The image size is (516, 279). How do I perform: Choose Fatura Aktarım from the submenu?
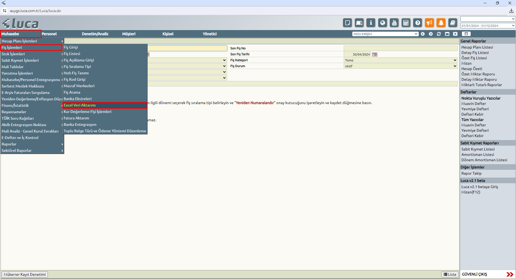105,118
